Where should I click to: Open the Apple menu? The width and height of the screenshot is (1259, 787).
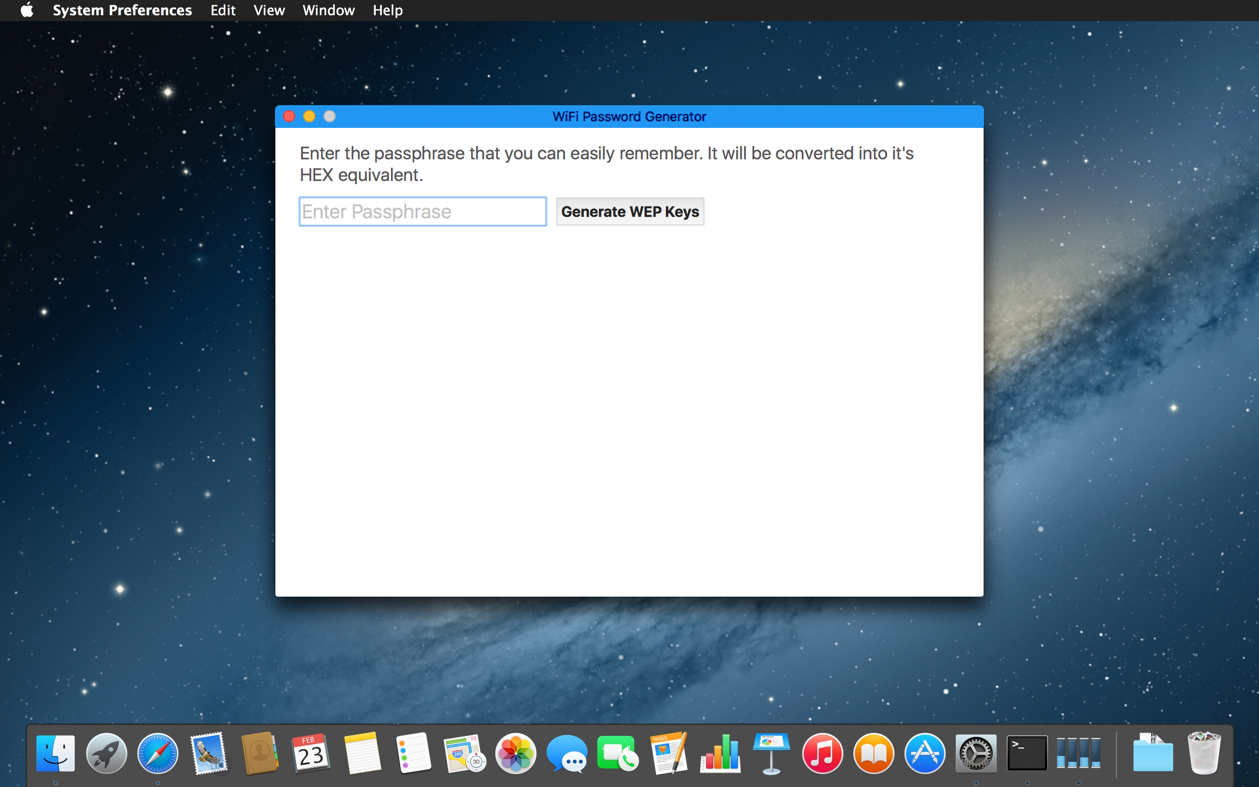click(x=27, y=10)
